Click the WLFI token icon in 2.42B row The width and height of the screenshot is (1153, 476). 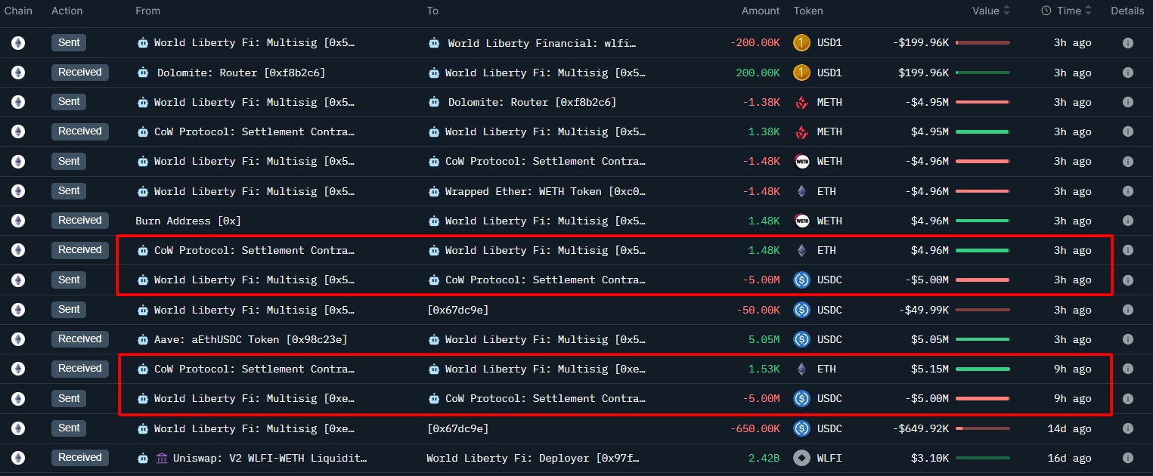801,458
